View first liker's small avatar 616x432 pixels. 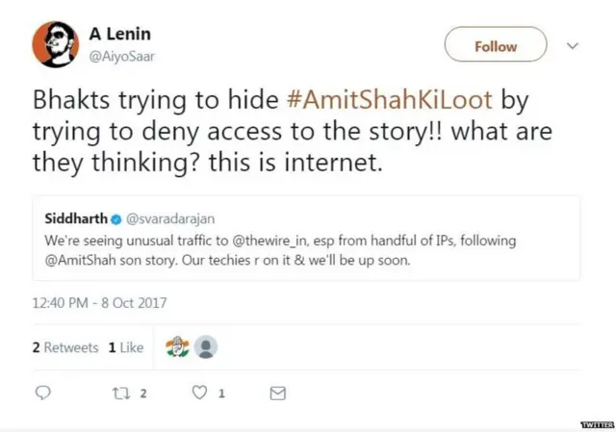tap(177, 347)
